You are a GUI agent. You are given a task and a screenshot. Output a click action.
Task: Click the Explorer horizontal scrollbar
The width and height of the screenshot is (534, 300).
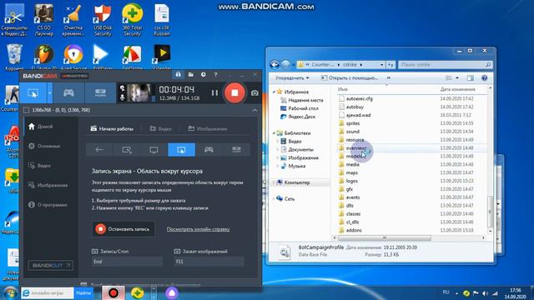[x=385, y=237]
